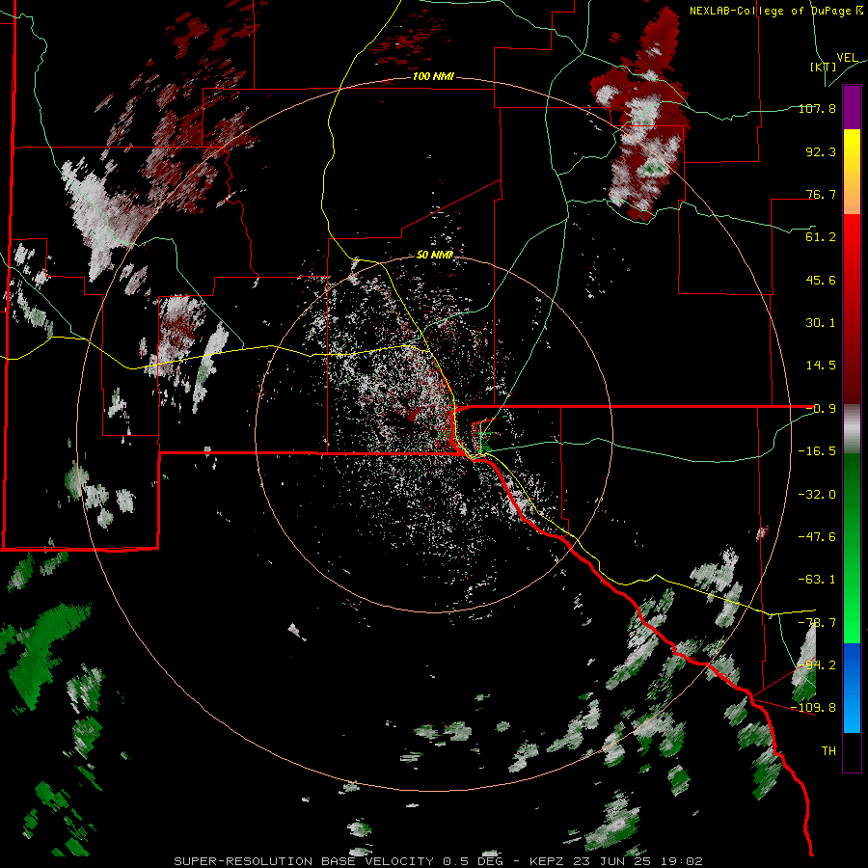868x868 pixels.
Task: Click the -16.5 velocity scale value
Action: coord(817,451)
